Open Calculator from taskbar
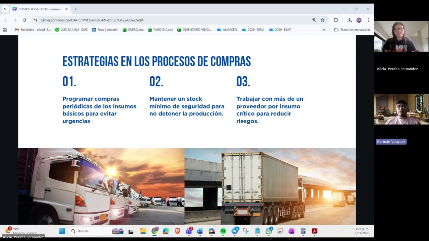The width and height of the screenshot is (429, 241). click(x=303, y=231)
